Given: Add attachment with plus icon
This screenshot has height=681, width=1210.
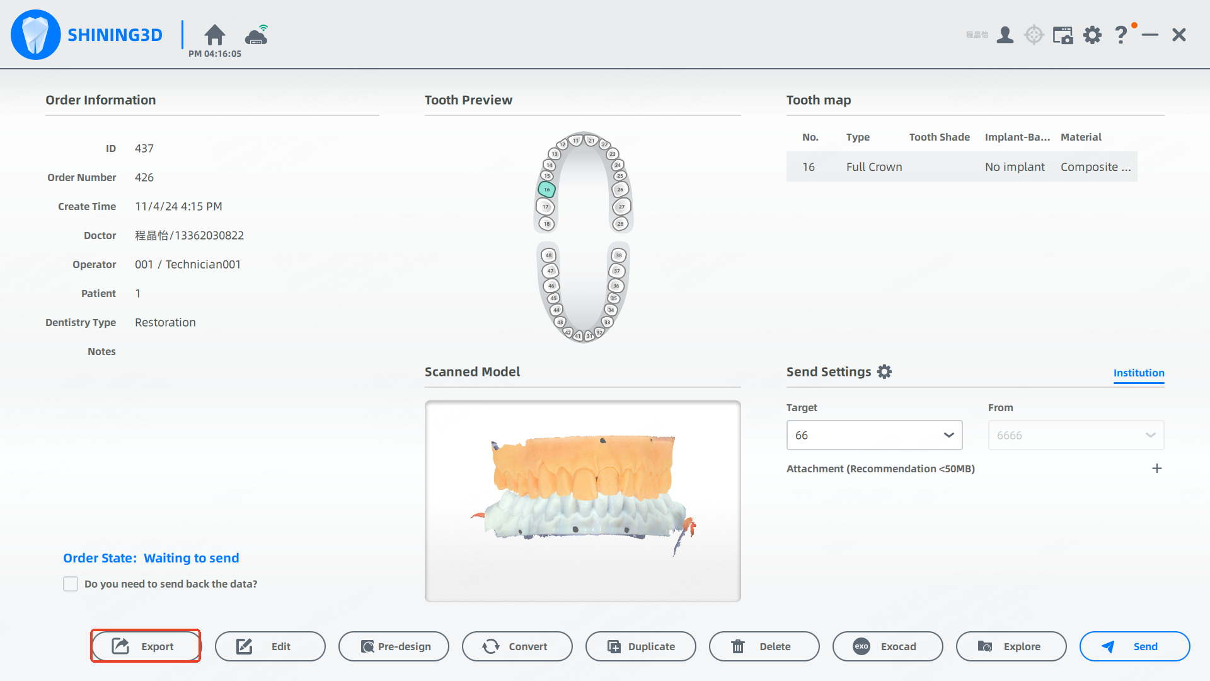Looking at the screenshot, I should pyautogui.click(x=1156, y=469).
